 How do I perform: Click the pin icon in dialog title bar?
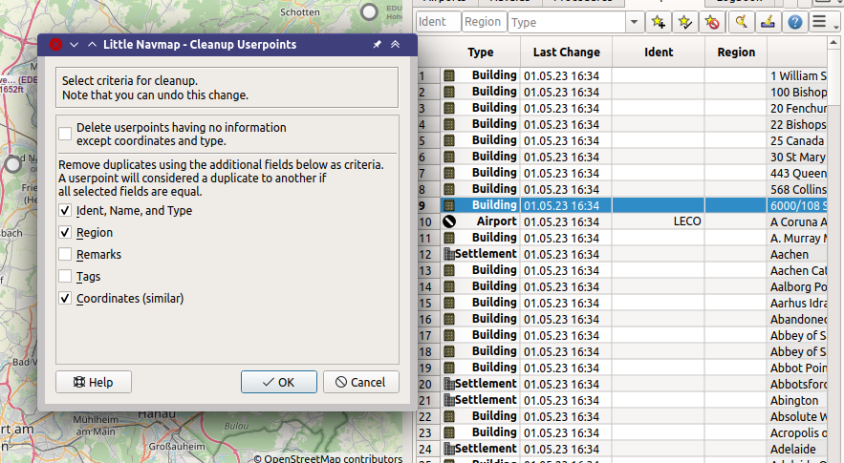click(377, 44)
